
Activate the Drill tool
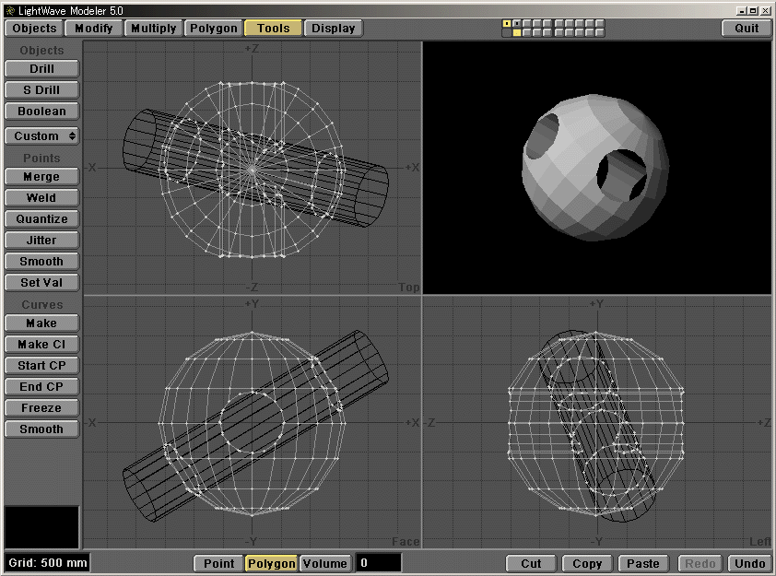click(41, 68)
